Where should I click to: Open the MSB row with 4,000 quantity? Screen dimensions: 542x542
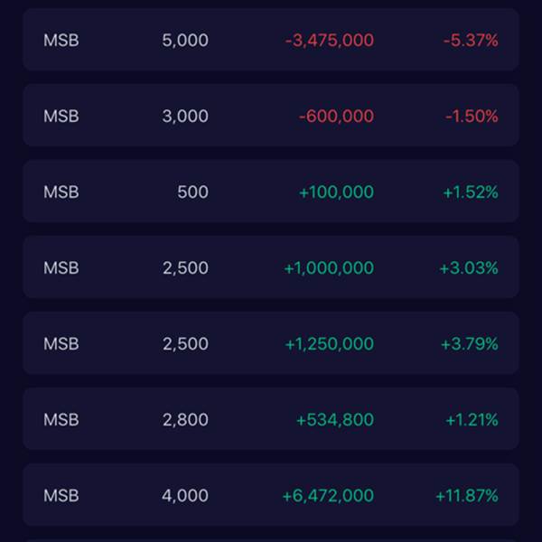[x=185, y=496]
